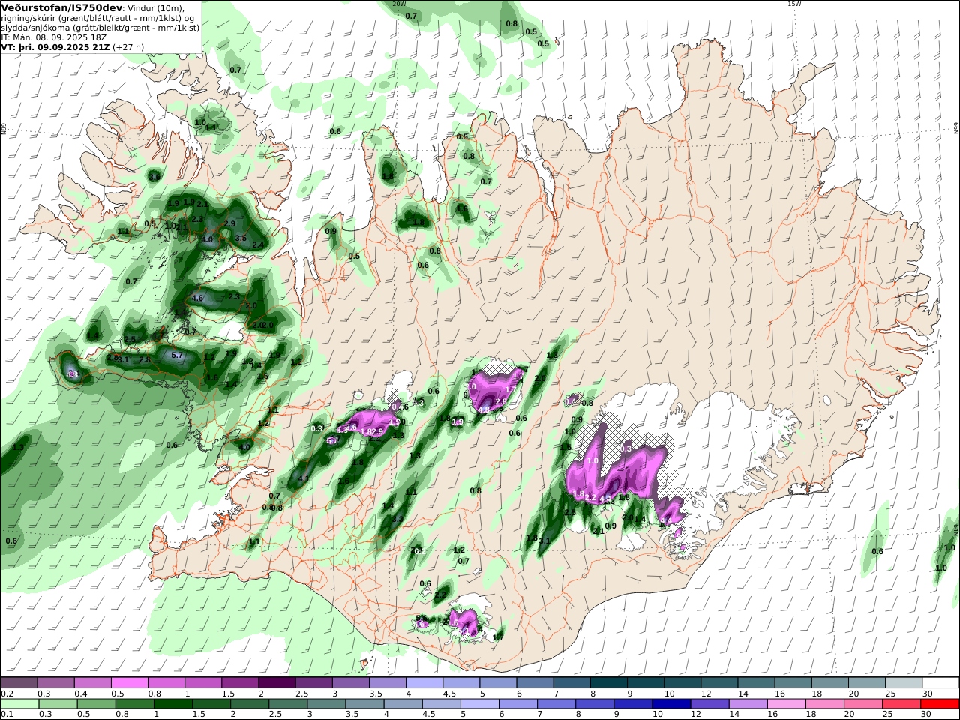The height and width of the screenshot is (720, 960).
Task: Click the '(+27 h)' forecast offset text
Action: 128,46
